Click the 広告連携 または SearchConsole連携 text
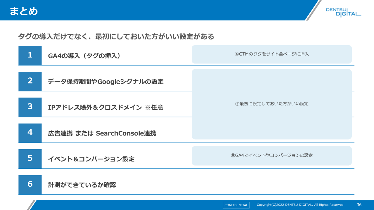374x210 pixels. tap(102, 133)
